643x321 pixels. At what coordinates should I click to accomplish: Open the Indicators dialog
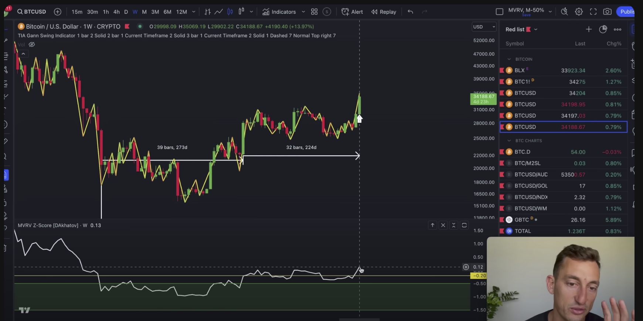pyautogui.click(x=279, y=12)
